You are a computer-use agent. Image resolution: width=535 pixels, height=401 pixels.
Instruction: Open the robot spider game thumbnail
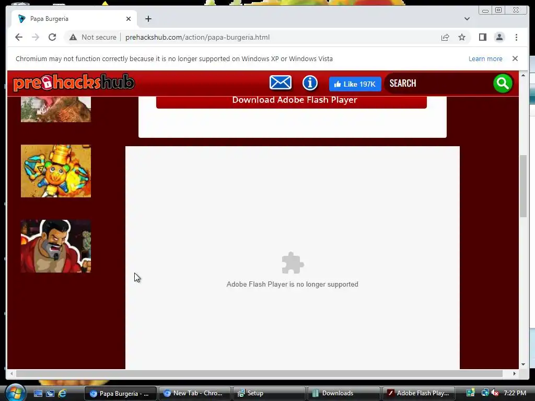coord(56,171)
